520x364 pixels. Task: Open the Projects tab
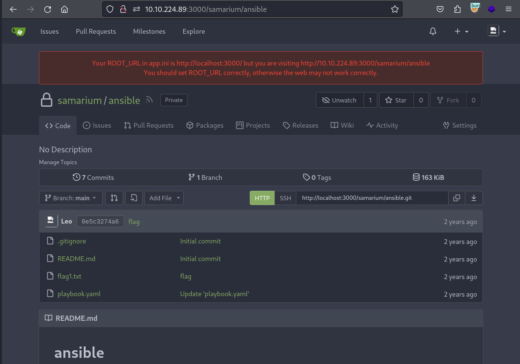[x=253, y=125]
